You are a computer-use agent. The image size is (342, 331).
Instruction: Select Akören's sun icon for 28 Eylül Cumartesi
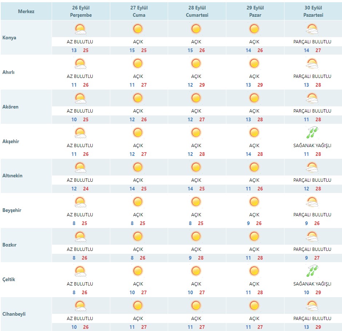(196, 98)
